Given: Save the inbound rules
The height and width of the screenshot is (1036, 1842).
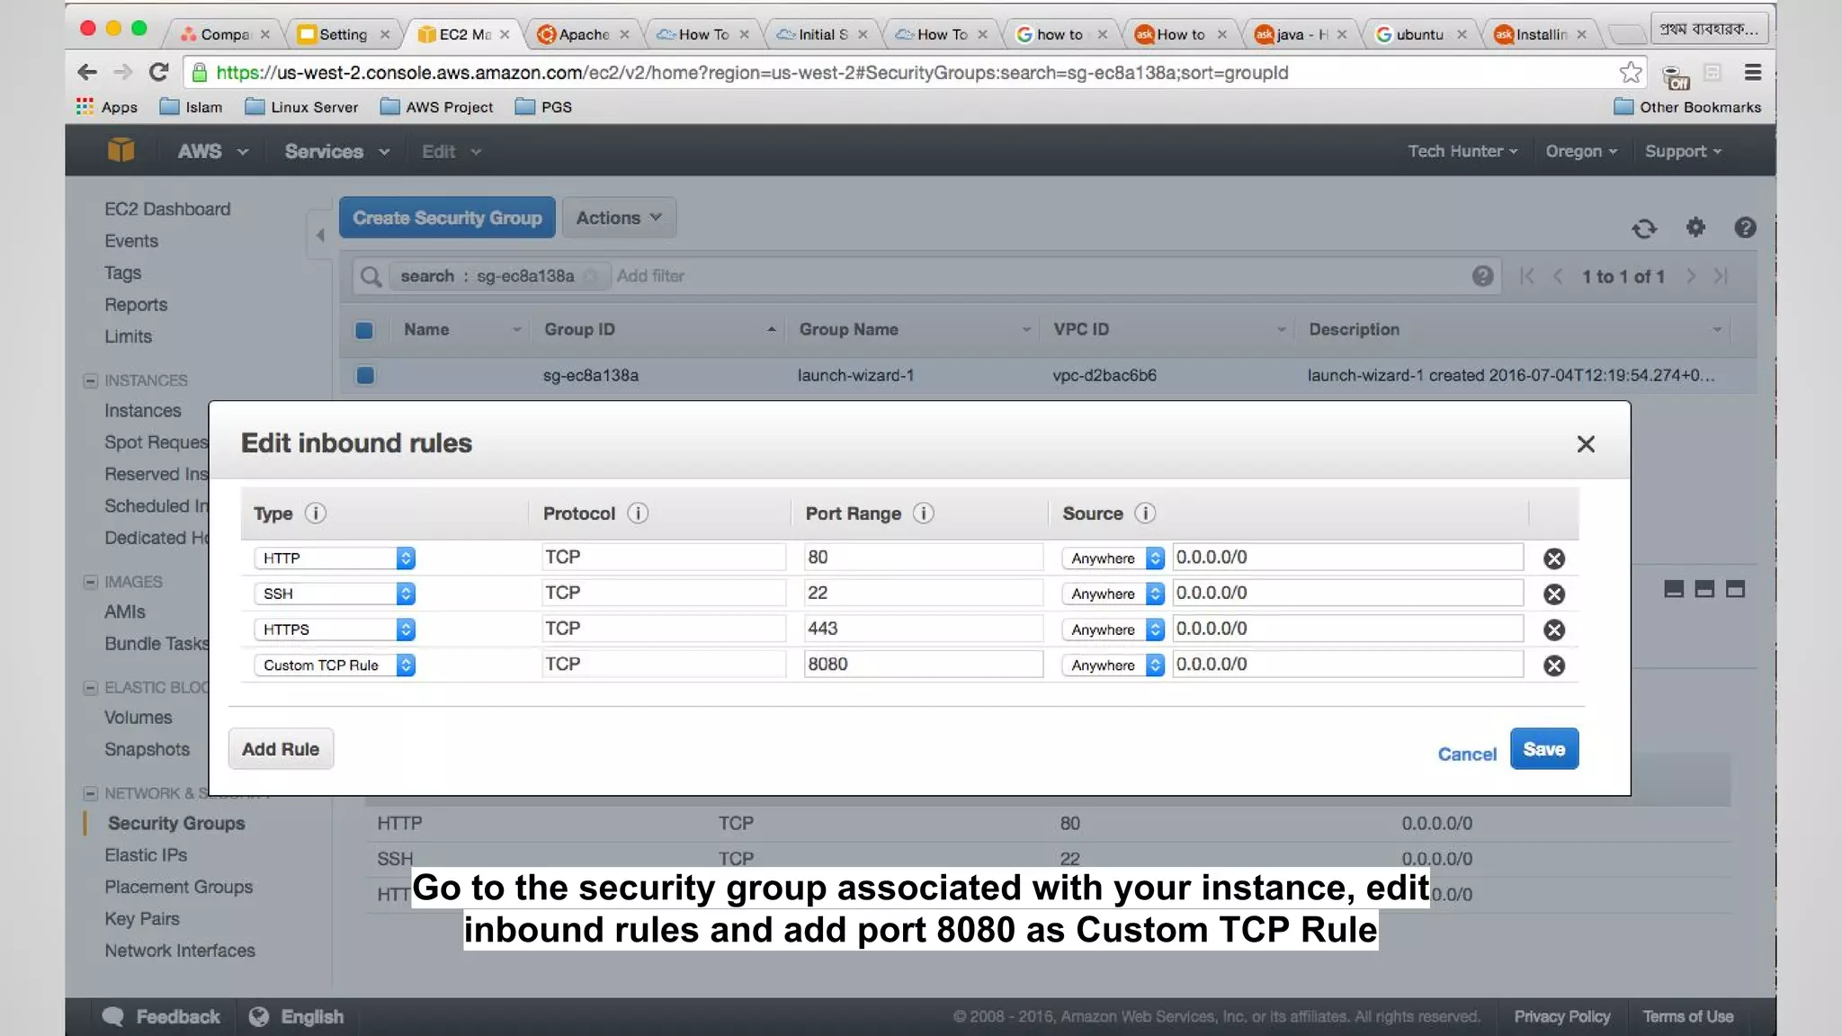Looking at the screenshot, I should tap(1544, 749).
